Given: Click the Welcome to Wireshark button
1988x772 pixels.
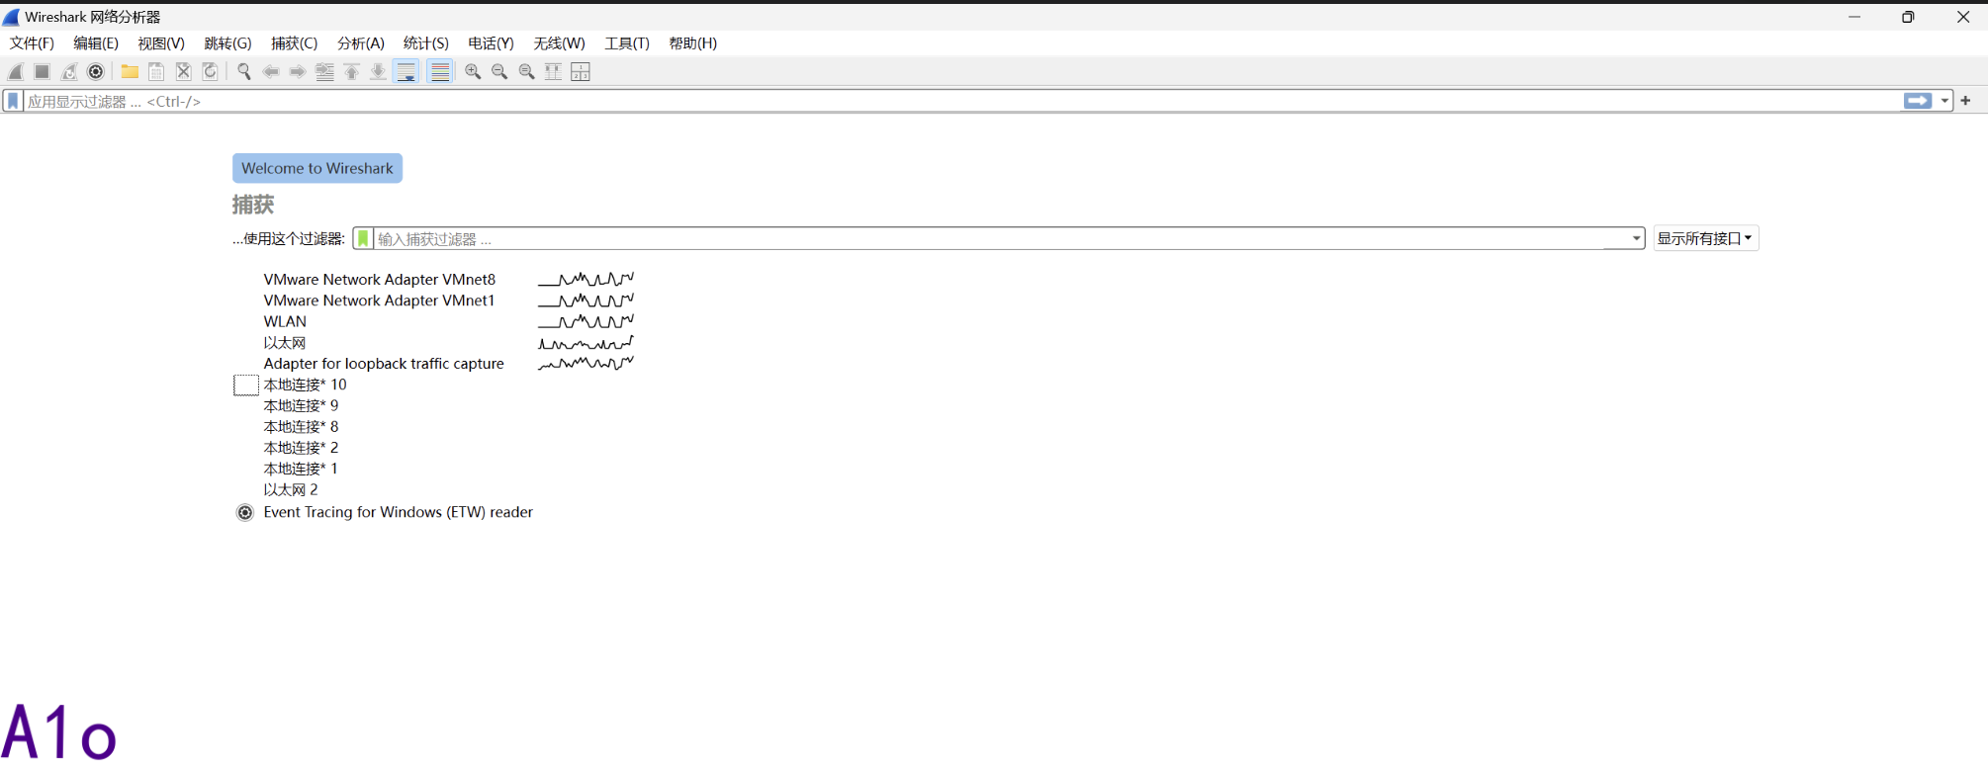Looking at the screenshot, I should [316, 168].
